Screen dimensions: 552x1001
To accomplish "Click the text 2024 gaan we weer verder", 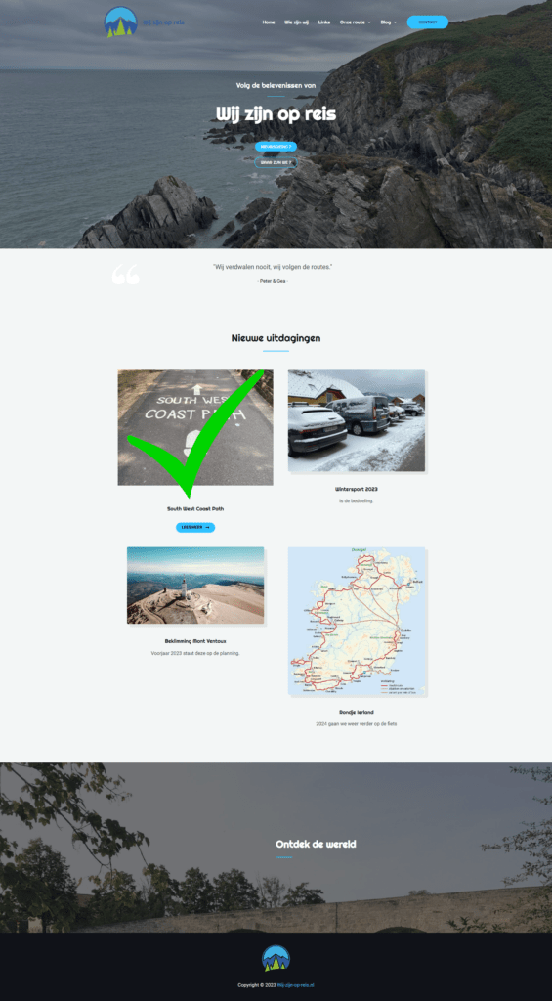I will (357, 724).
